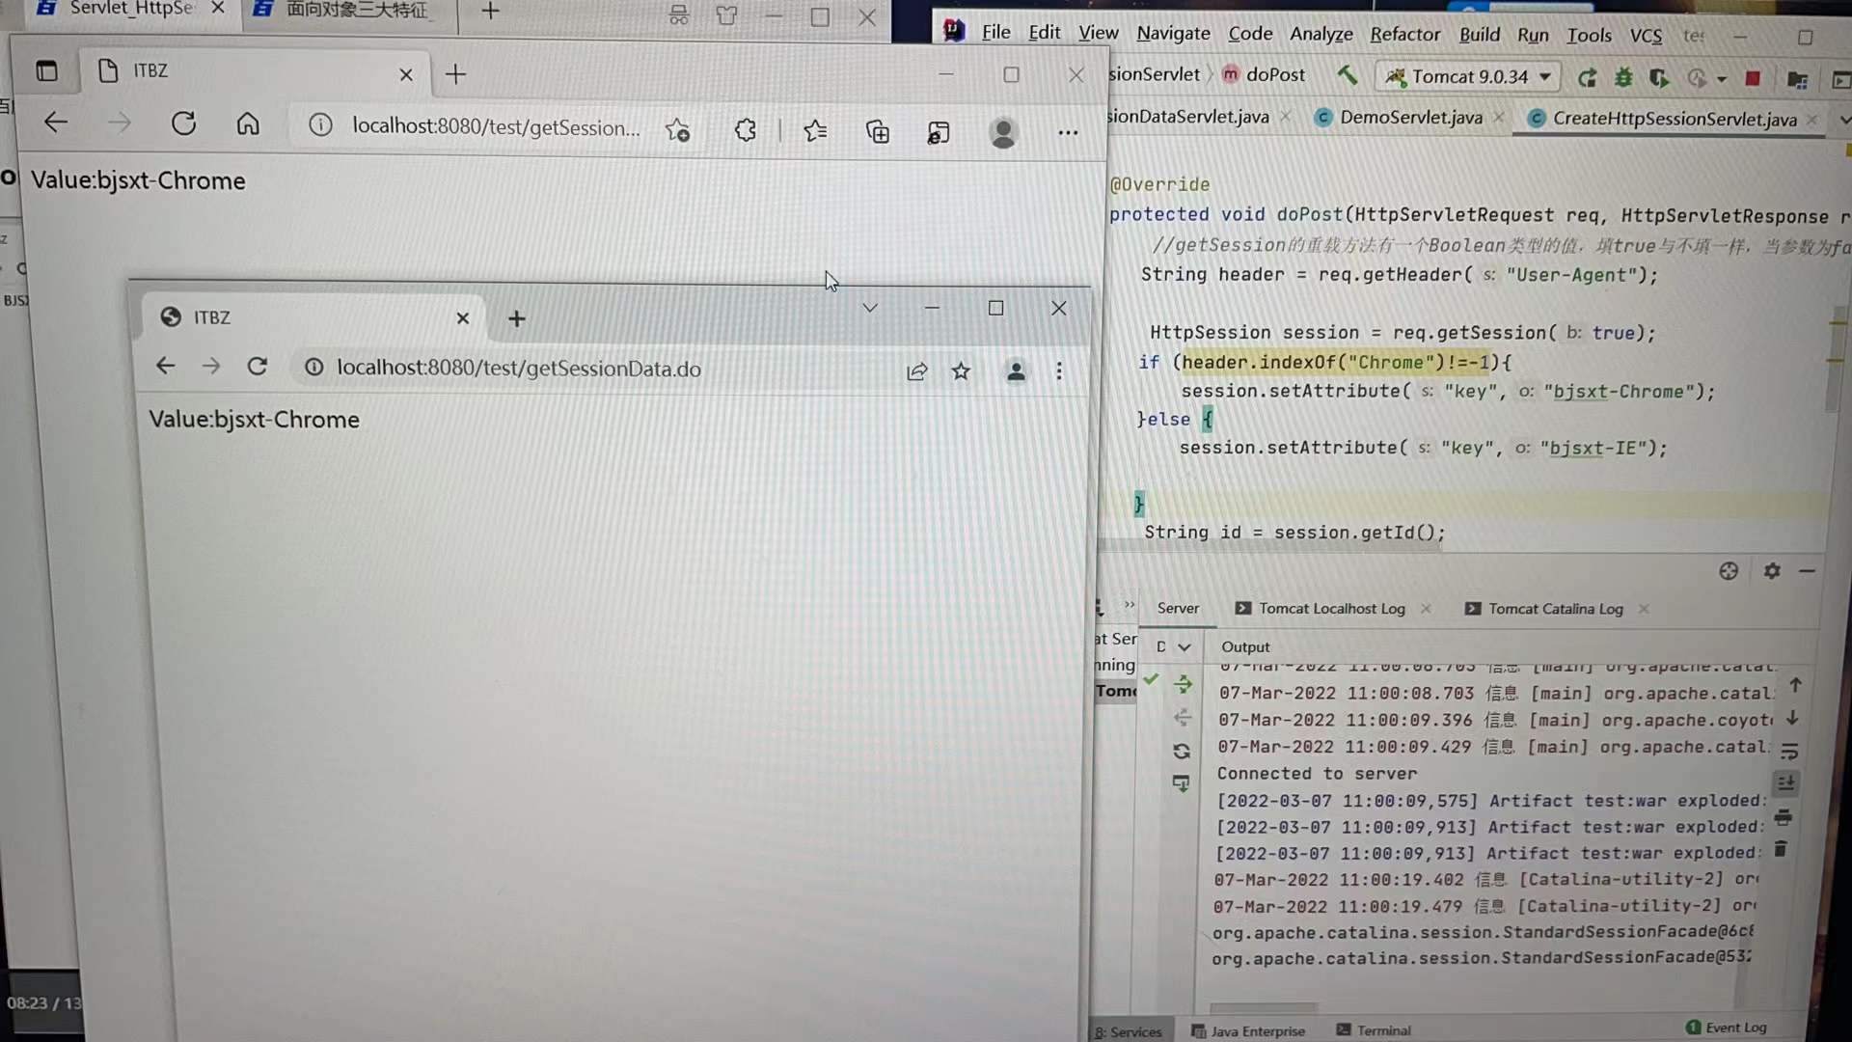The image size is (1852, 1042).
Task: Open Chrome three-dot menu
Action: coord(1059,371)
